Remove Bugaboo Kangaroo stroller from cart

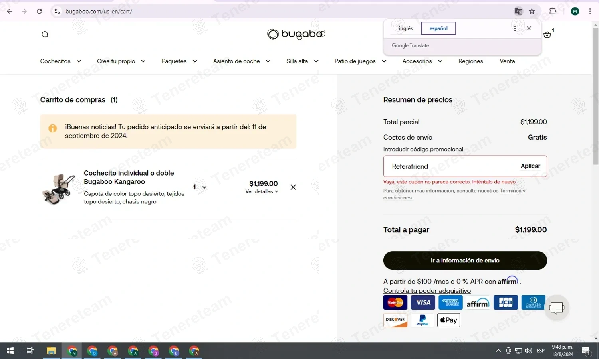[x=293, y=187]
